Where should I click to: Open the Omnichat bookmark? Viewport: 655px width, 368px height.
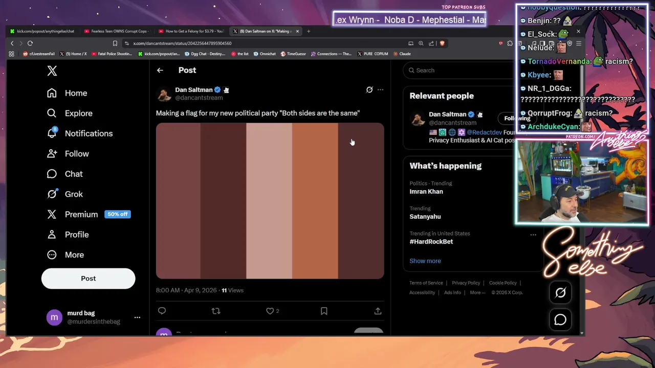tap(265, 54)
